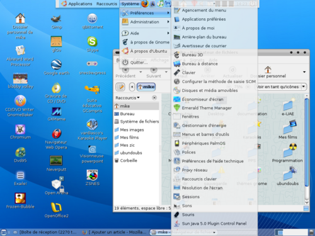Open Applications menu
Viewport: 315px width, 236px height.
pyautogui.click(x=77, y=4)
